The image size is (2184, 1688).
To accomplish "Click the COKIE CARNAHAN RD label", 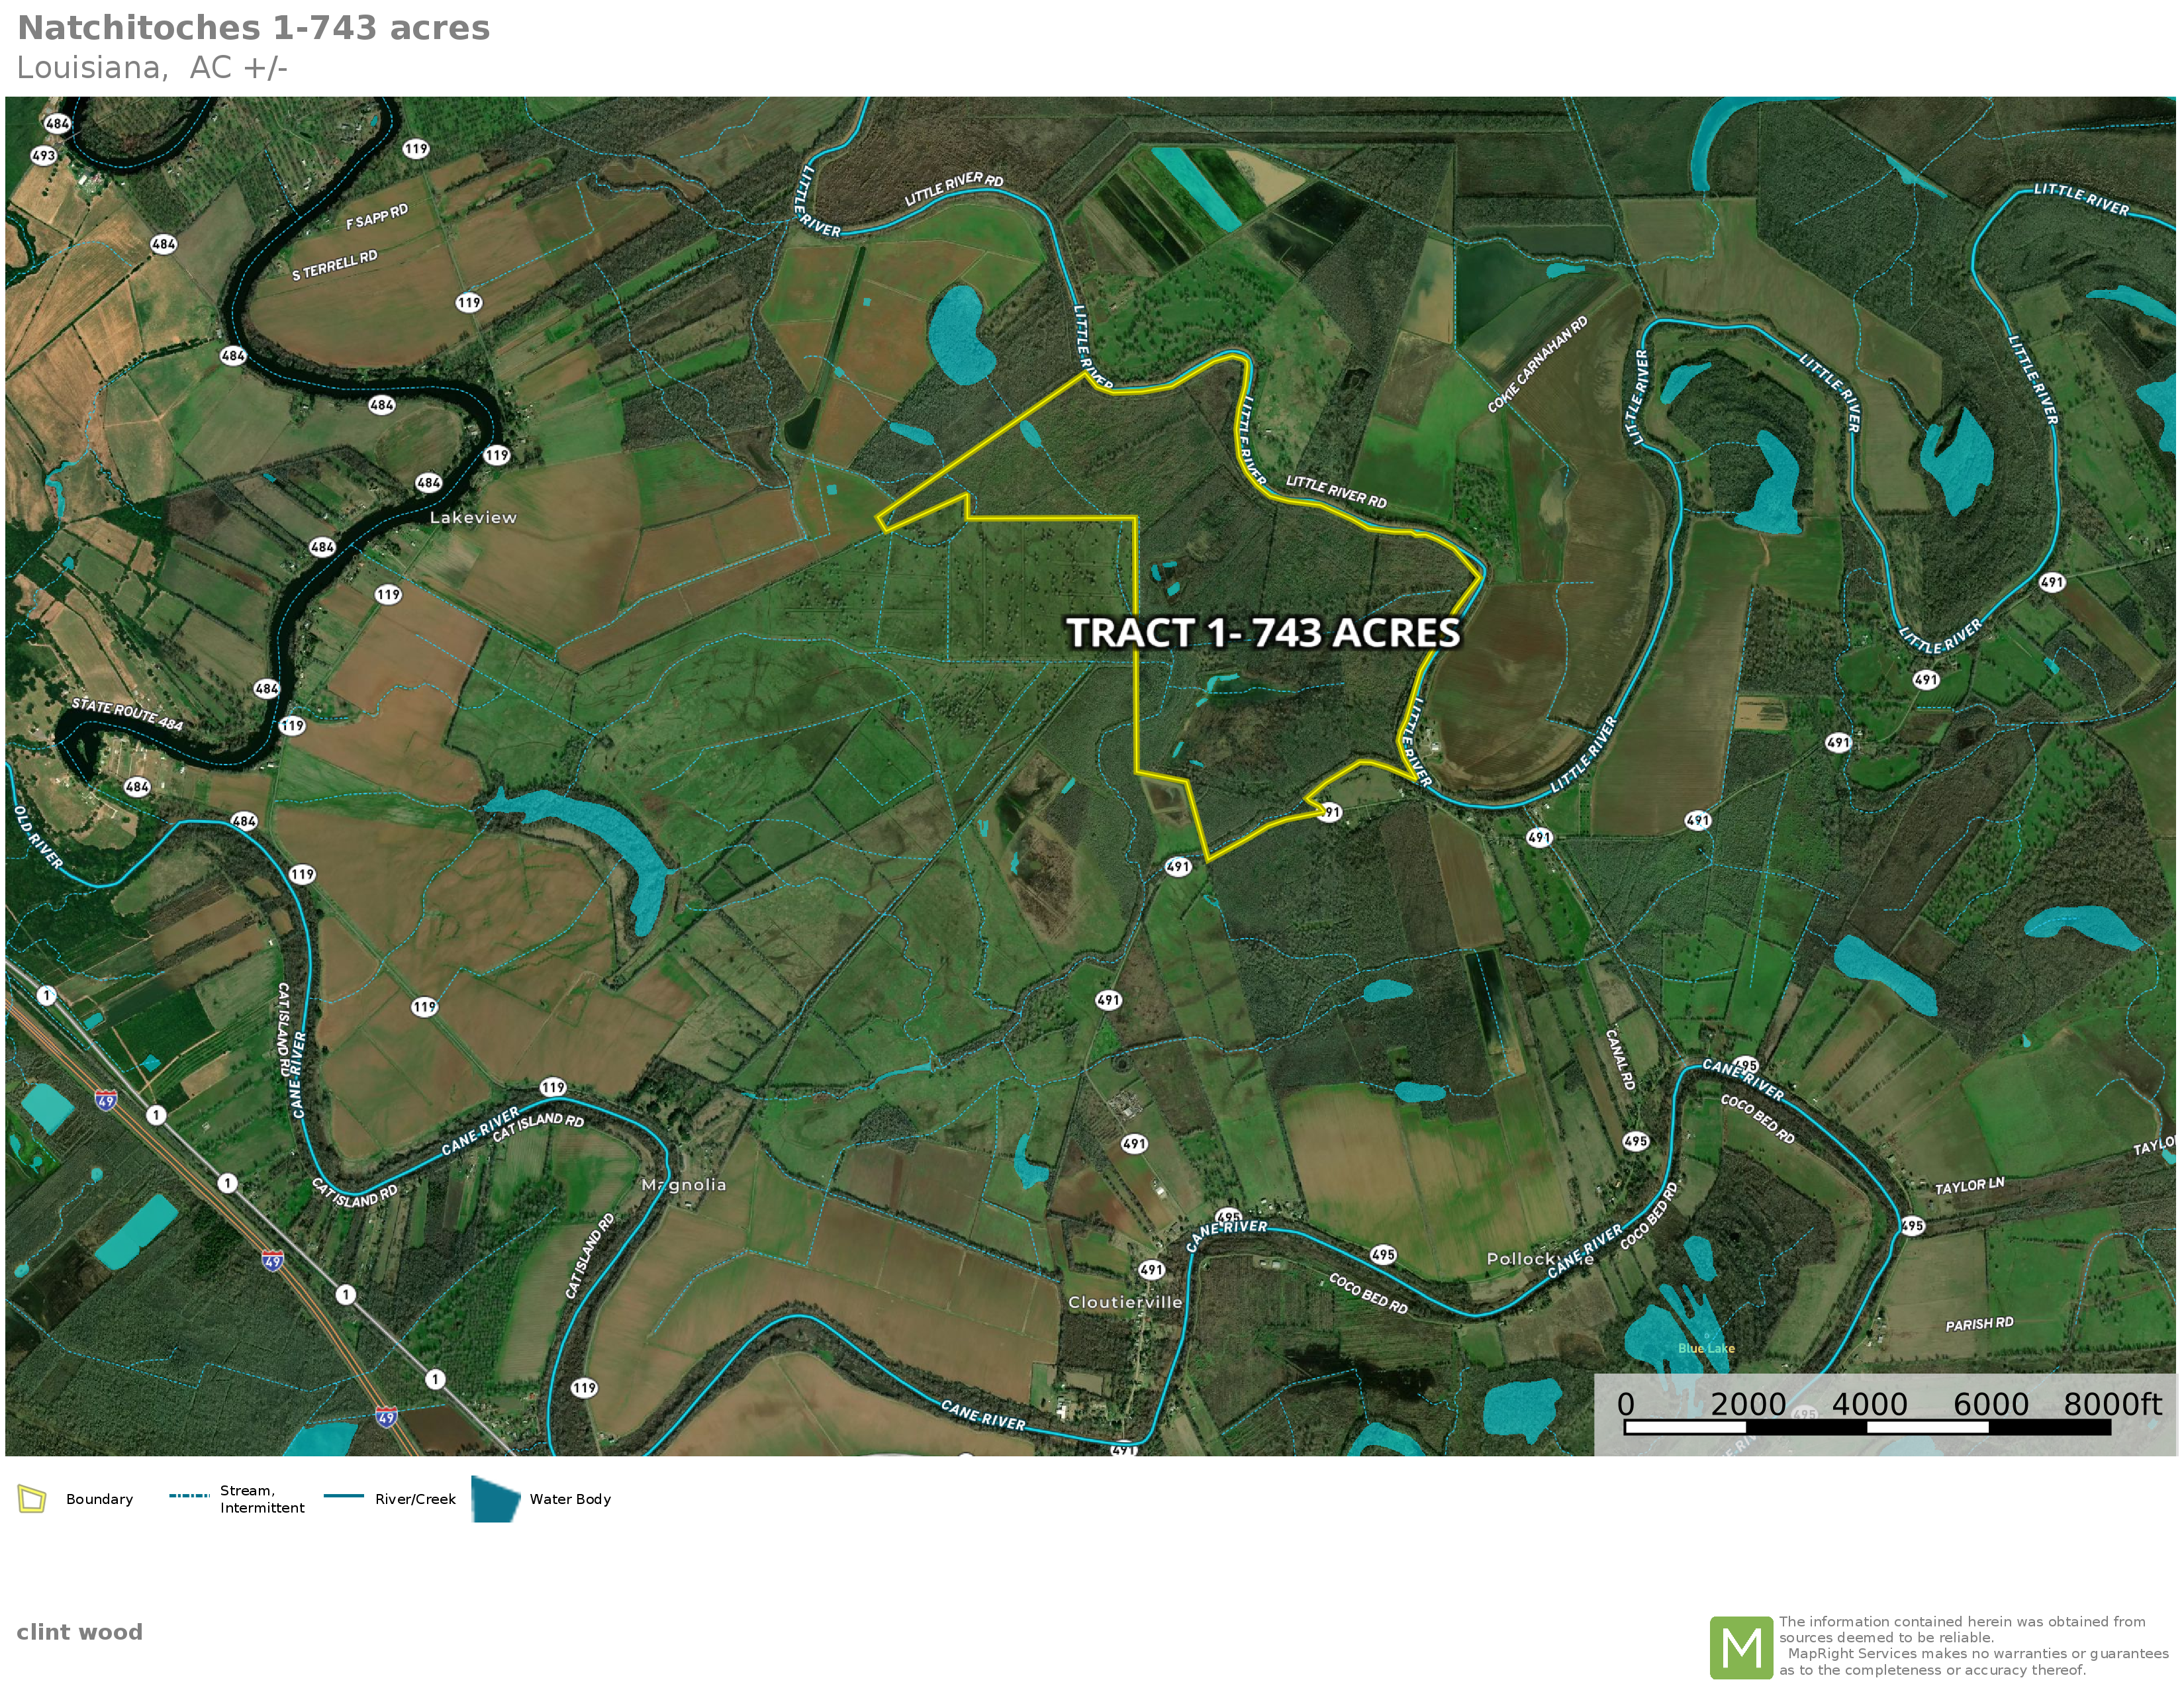I will 1537,365.
